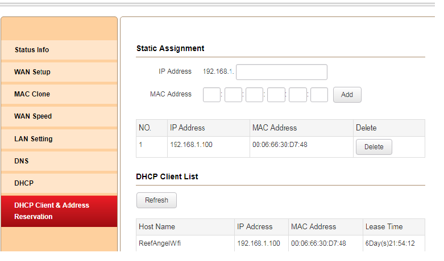Open the Status Info menu item

click(59, 50)
